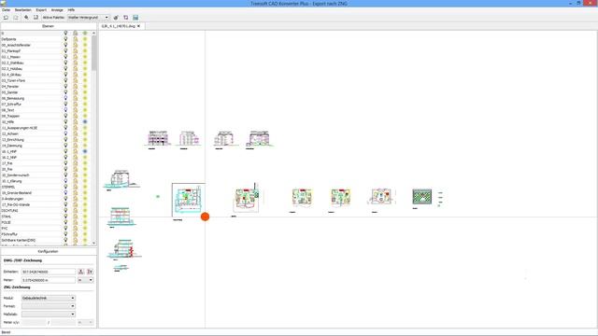Click the lock icon of 08_Text layer
The height and width of the screenshot is (336, 598).
click(x=75, y=110)
